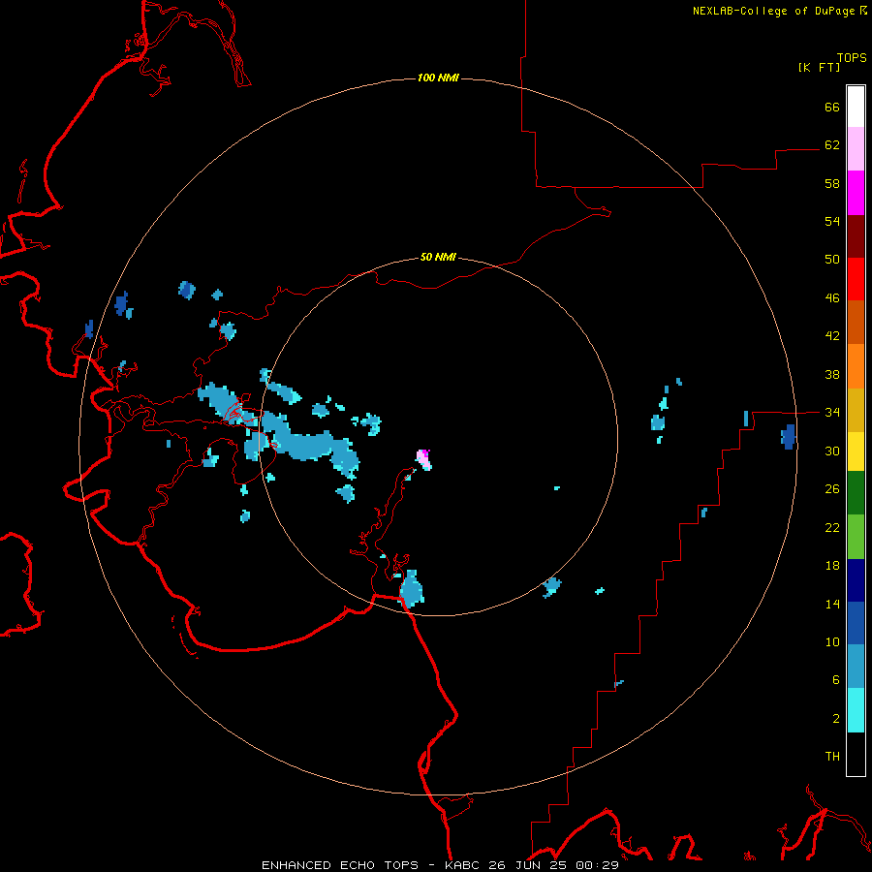Select the dark red legend swatch
This screenshot has width=872, height=872.
856,235
